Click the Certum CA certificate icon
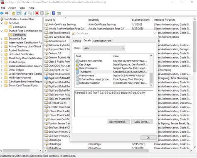The width and height of the screenshot is (197, 158). [46, 53]
